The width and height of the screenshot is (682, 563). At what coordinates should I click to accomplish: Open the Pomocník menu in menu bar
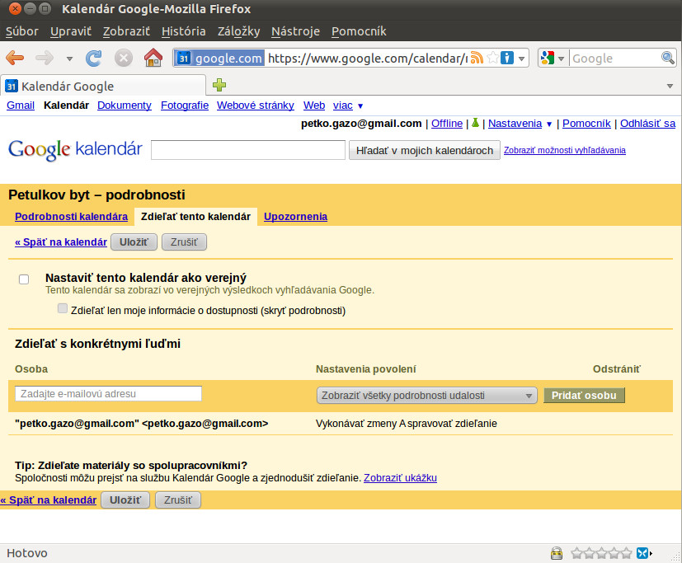359,31
